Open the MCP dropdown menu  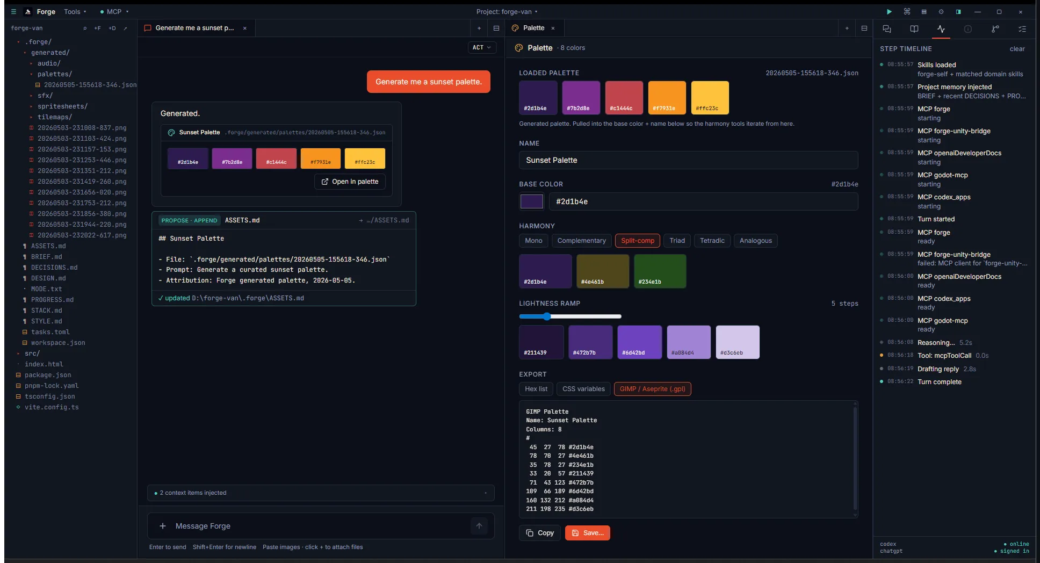(x=114, y=11)
